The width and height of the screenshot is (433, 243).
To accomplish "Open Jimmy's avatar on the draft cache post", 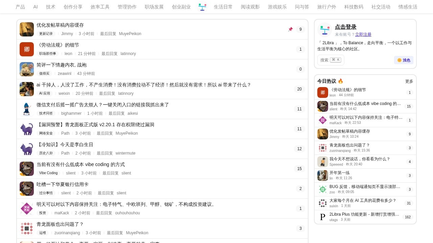I will (27, 29).
